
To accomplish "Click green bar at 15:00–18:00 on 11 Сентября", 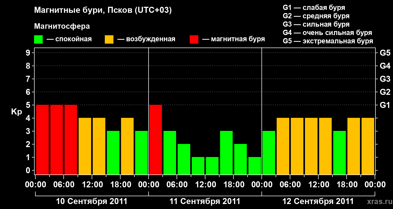I will pos(226,153).
